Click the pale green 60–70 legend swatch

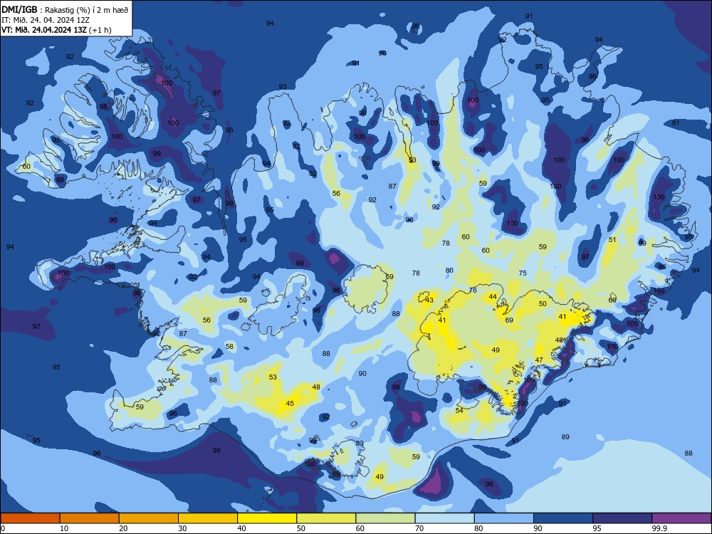(385, 518)
